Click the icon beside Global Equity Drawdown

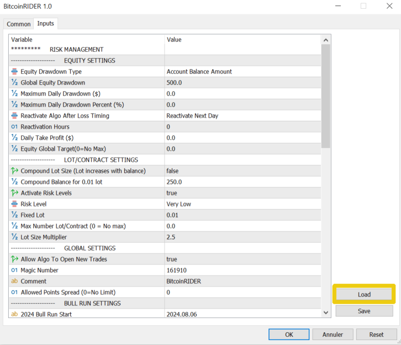pos(14,83)
